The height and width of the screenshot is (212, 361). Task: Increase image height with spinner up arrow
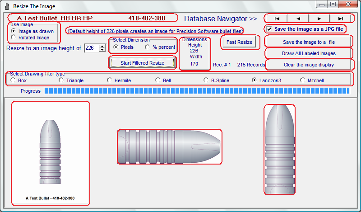click(x=102, y=46)
